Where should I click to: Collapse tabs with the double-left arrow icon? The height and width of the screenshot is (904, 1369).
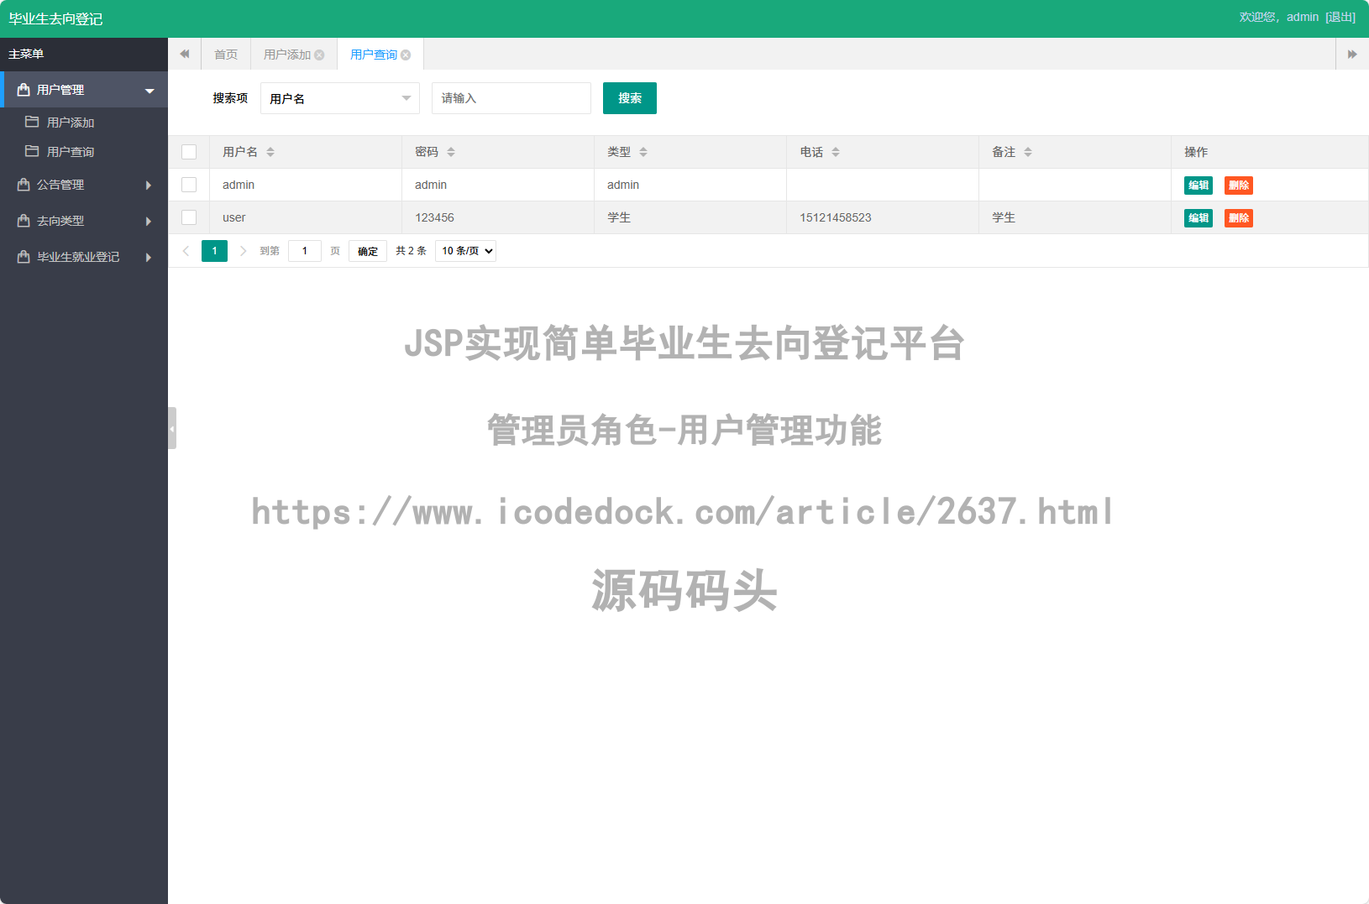coord(184,54)
